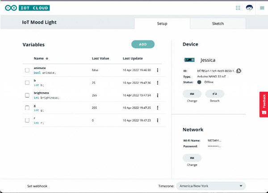Click the user profile avatar
Image resolution: width=268 pixels, height=193 pixels.
click(x=250, y=8)
